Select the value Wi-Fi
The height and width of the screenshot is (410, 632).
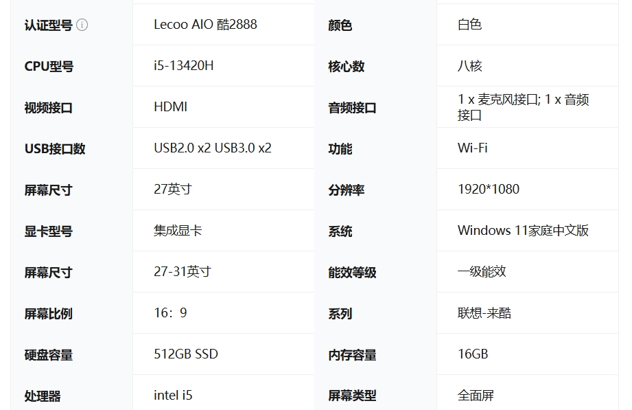472,148
